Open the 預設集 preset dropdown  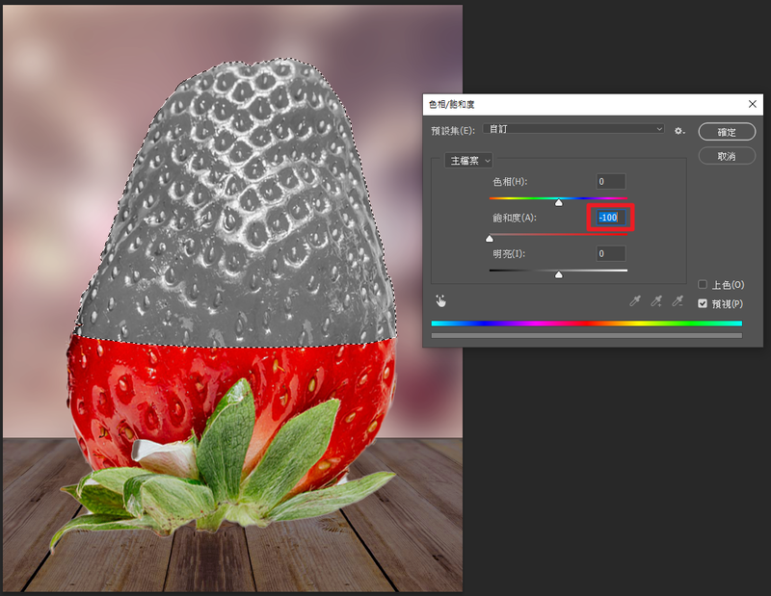click(574, 129)
